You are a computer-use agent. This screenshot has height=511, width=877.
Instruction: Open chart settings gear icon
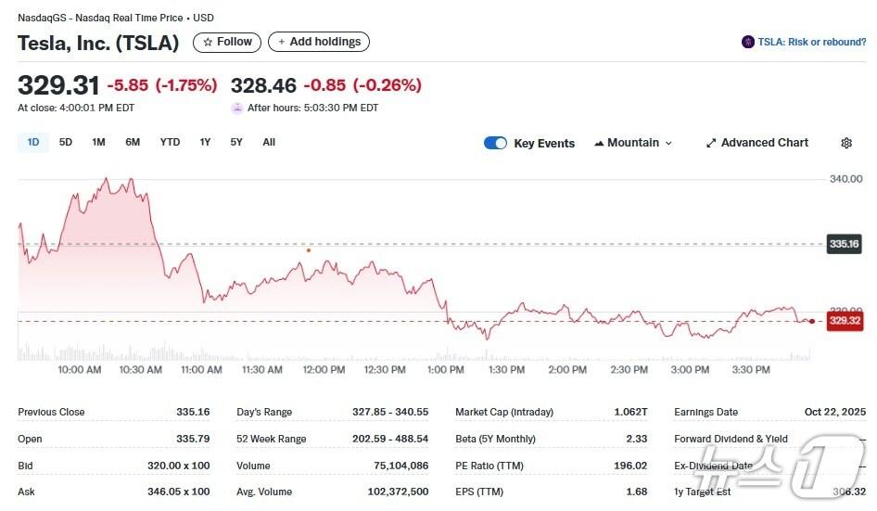845,143
